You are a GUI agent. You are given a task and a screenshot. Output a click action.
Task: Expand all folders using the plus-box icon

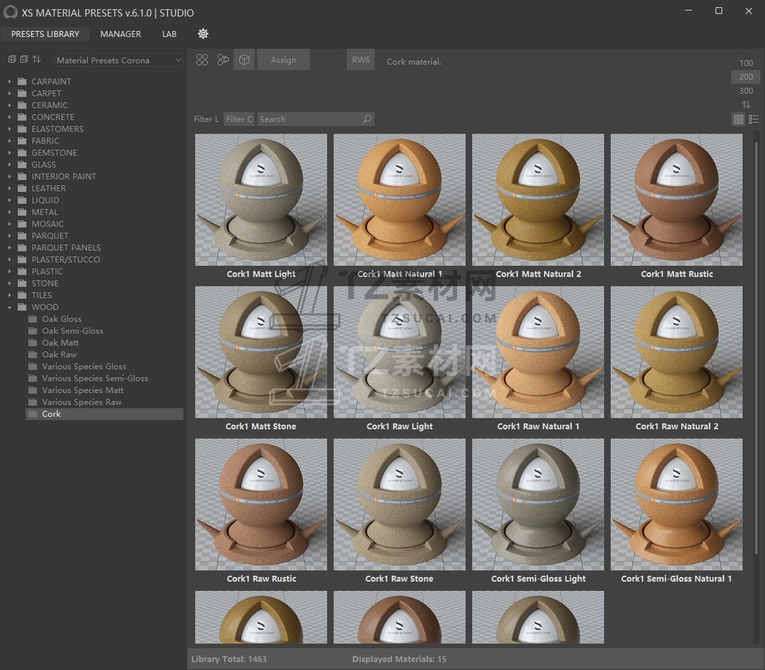click(x=12, y=59)
